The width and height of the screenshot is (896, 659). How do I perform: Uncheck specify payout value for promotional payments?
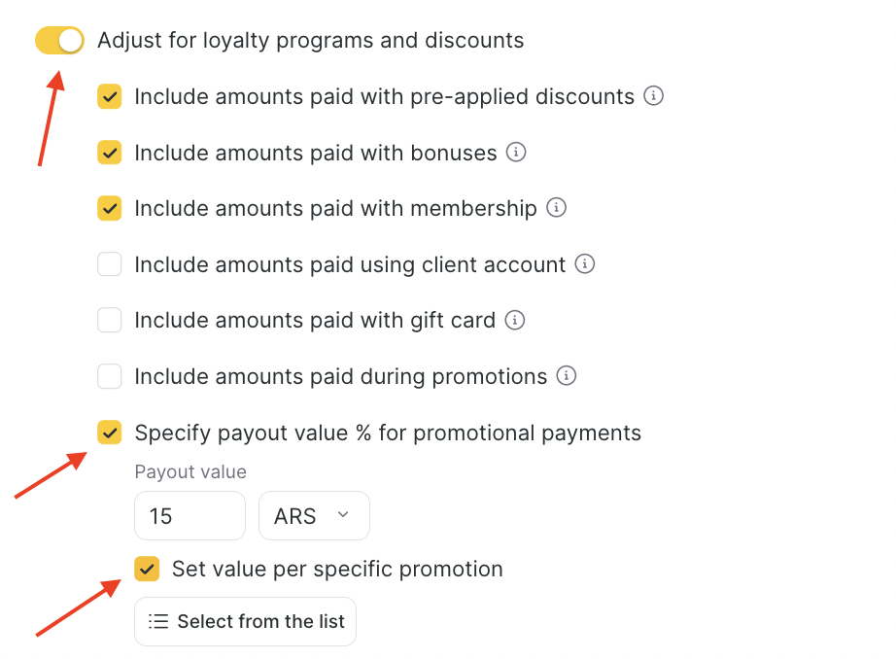110,433
